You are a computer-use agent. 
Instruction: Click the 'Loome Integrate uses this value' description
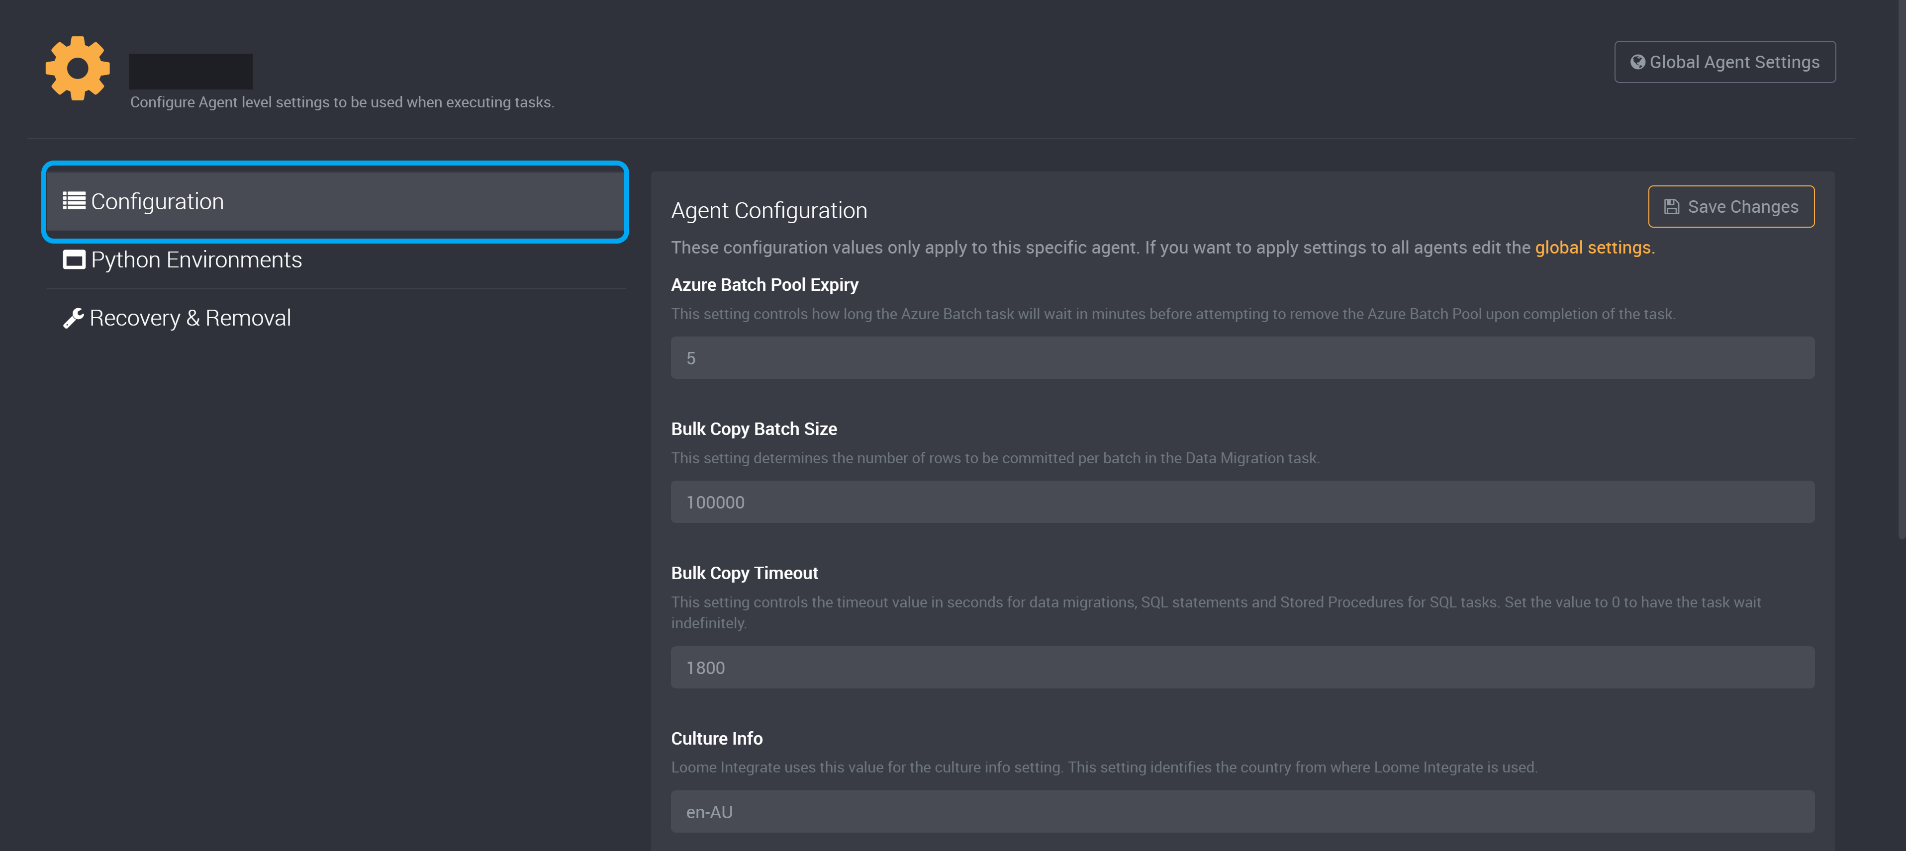pyautogui.click(x=1104, y=767)
